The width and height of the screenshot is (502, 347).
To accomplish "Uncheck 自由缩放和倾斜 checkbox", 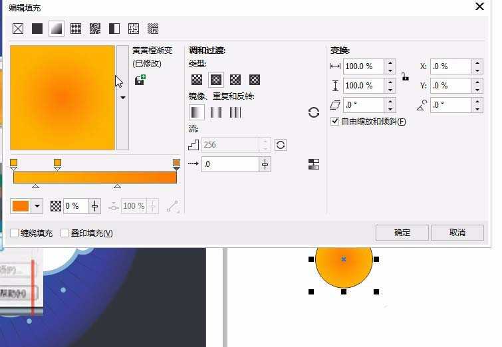I will 334,122.
